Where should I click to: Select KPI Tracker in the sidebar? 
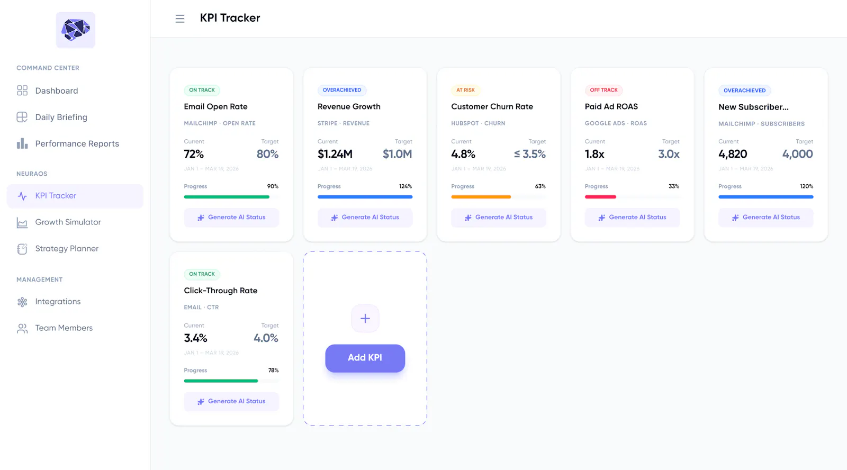tap(75, 196)
